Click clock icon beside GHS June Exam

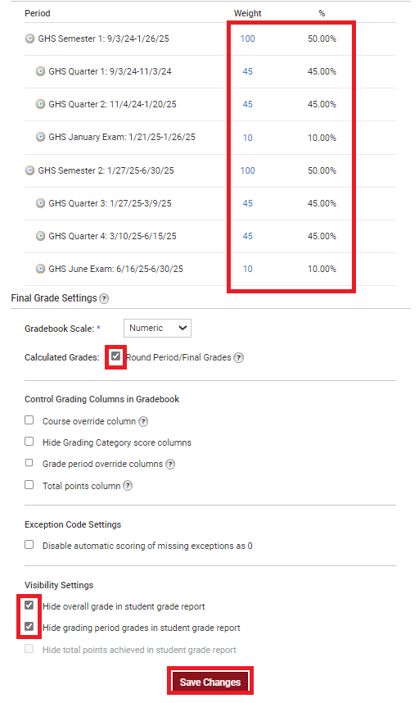pyautogui.click(x=40, y=269)
